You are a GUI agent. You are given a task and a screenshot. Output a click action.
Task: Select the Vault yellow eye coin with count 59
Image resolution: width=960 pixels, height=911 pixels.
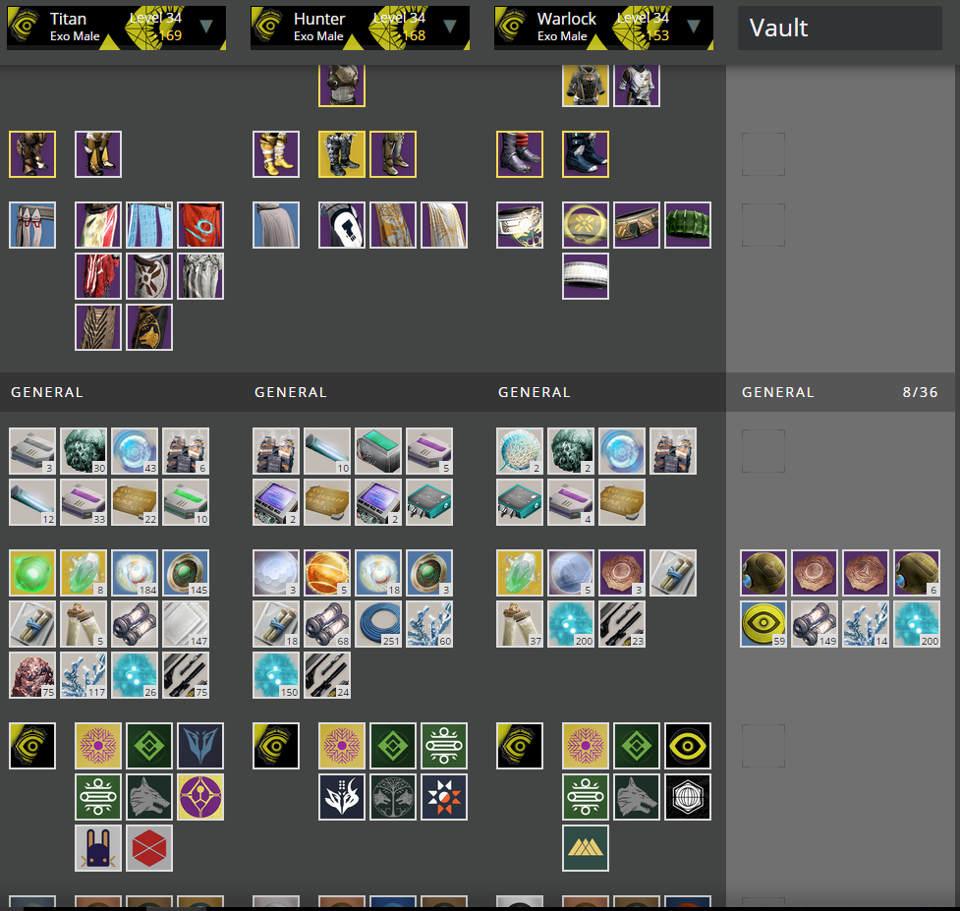coord(763,624)
